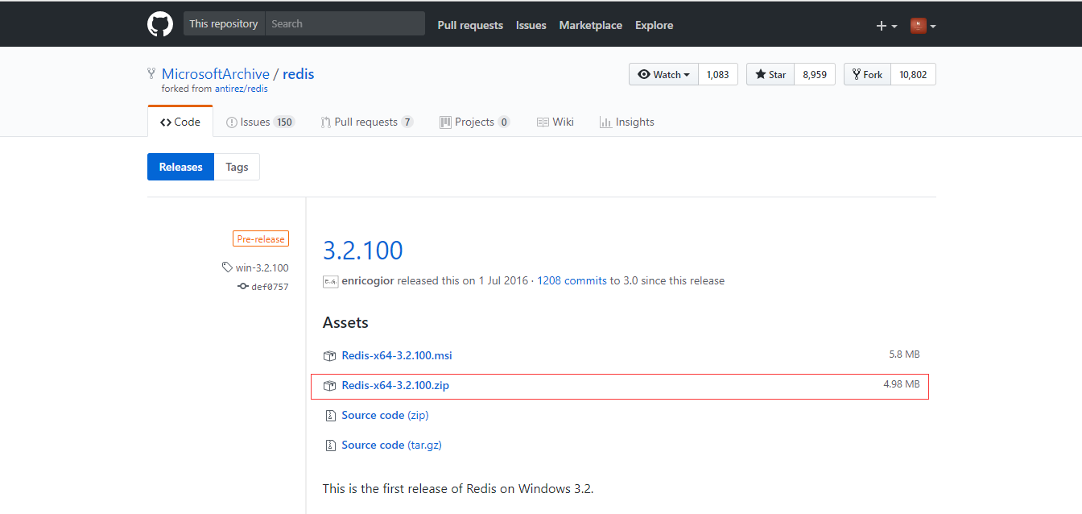Viewport: 1082px width, 514px height.
Task: Open the Wiki tab
Action: coord(555,122)
